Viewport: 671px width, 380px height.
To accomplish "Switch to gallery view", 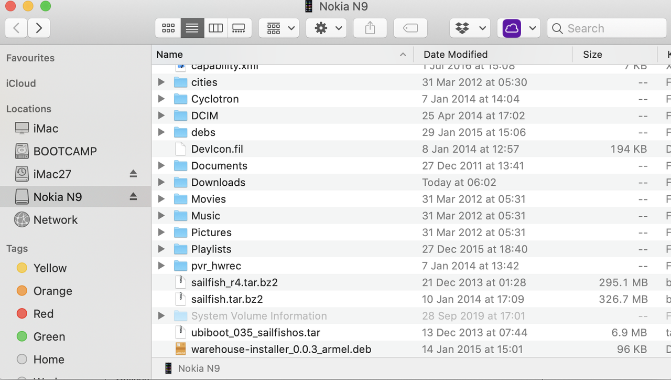I will pos(239,28).
